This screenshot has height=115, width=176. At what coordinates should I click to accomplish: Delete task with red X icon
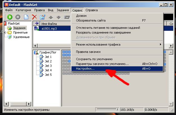pos(34,17)
